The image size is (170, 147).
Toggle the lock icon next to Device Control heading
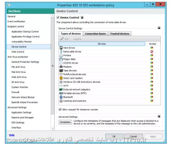(82, 18)
